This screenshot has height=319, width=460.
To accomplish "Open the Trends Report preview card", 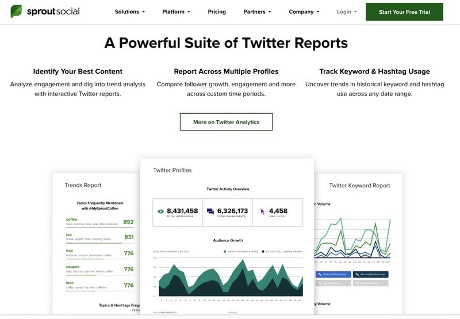I will tap(83, 185).
